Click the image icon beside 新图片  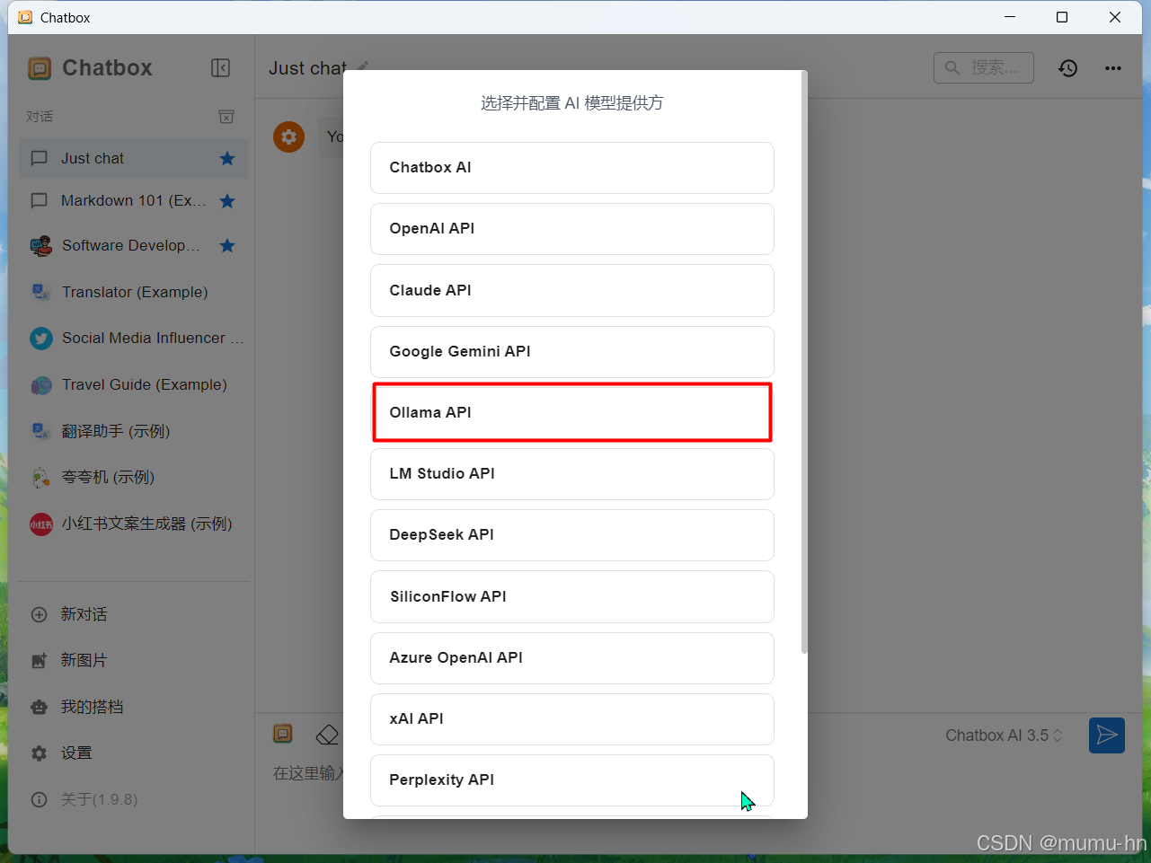(x=39, y=661)
